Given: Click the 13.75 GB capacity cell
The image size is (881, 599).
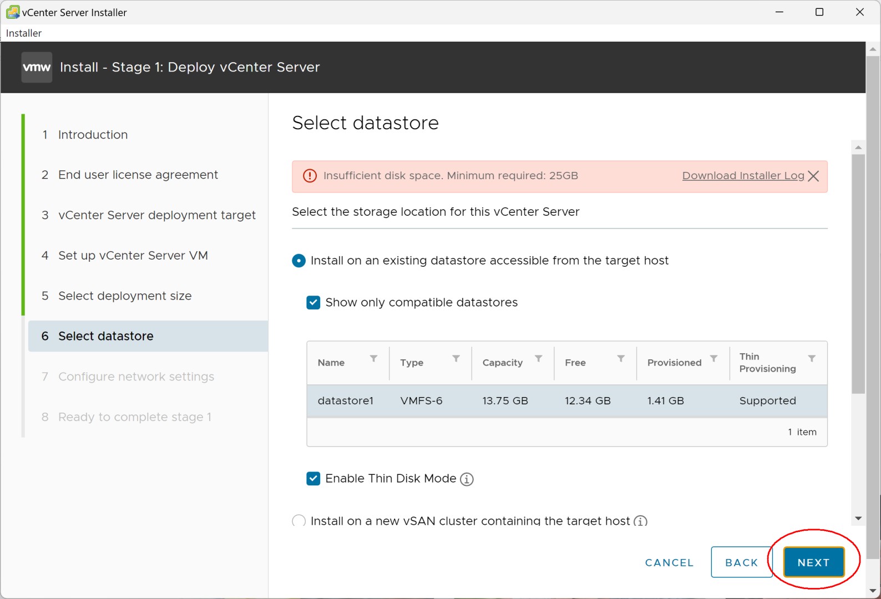Looking at the screenshot, I should [x=505, y=401].
